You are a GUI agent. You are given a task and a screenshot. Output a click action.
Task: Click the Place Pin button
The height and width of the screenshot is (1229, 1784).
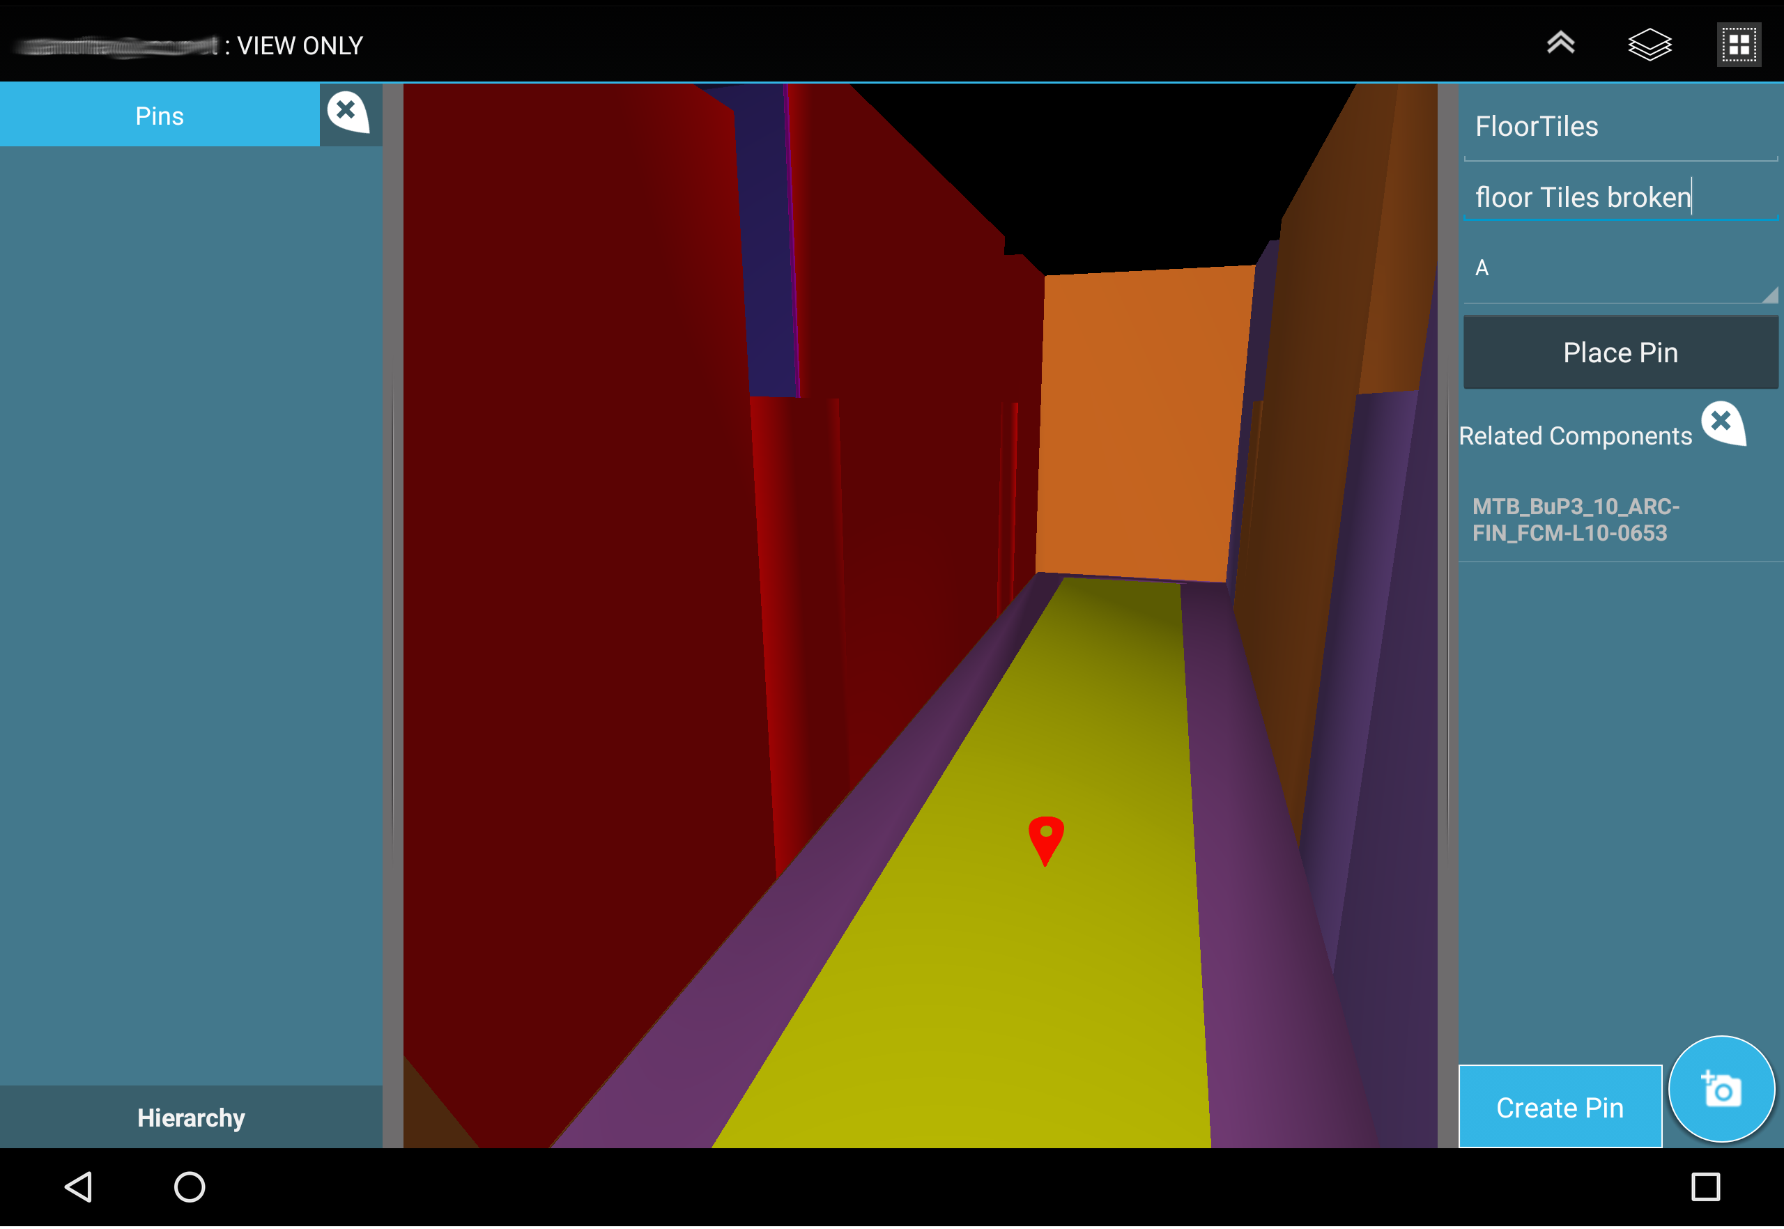point(1619,353)
